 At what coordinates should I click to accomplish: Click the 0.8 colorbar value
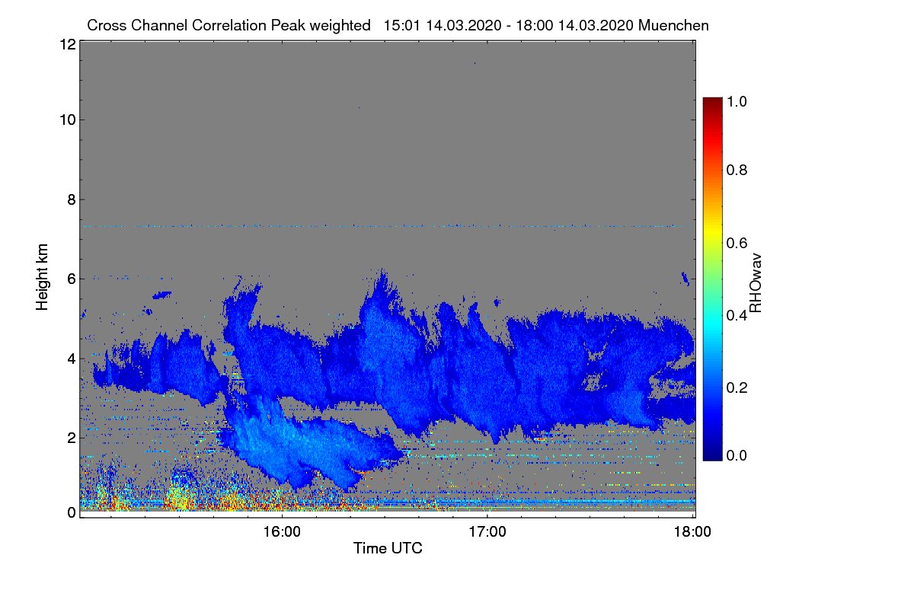(x=737, y=170)
